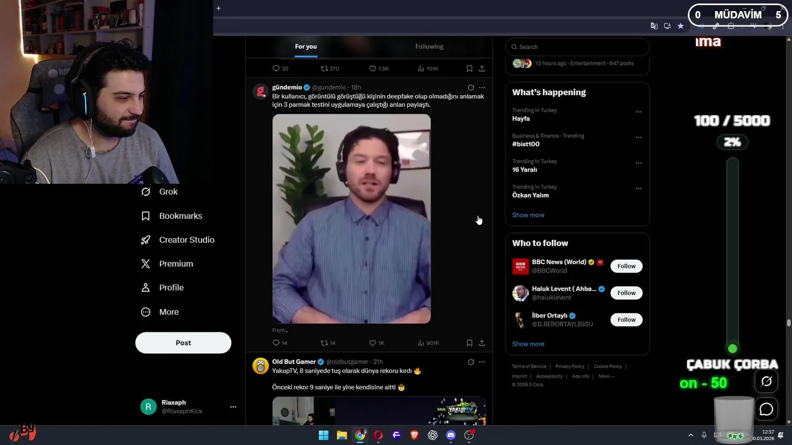Image resolution: width=792 pixels, height=445 pixels.
Task: Bookmark the top post with 1.5K likes
Action: click(470, 69)
